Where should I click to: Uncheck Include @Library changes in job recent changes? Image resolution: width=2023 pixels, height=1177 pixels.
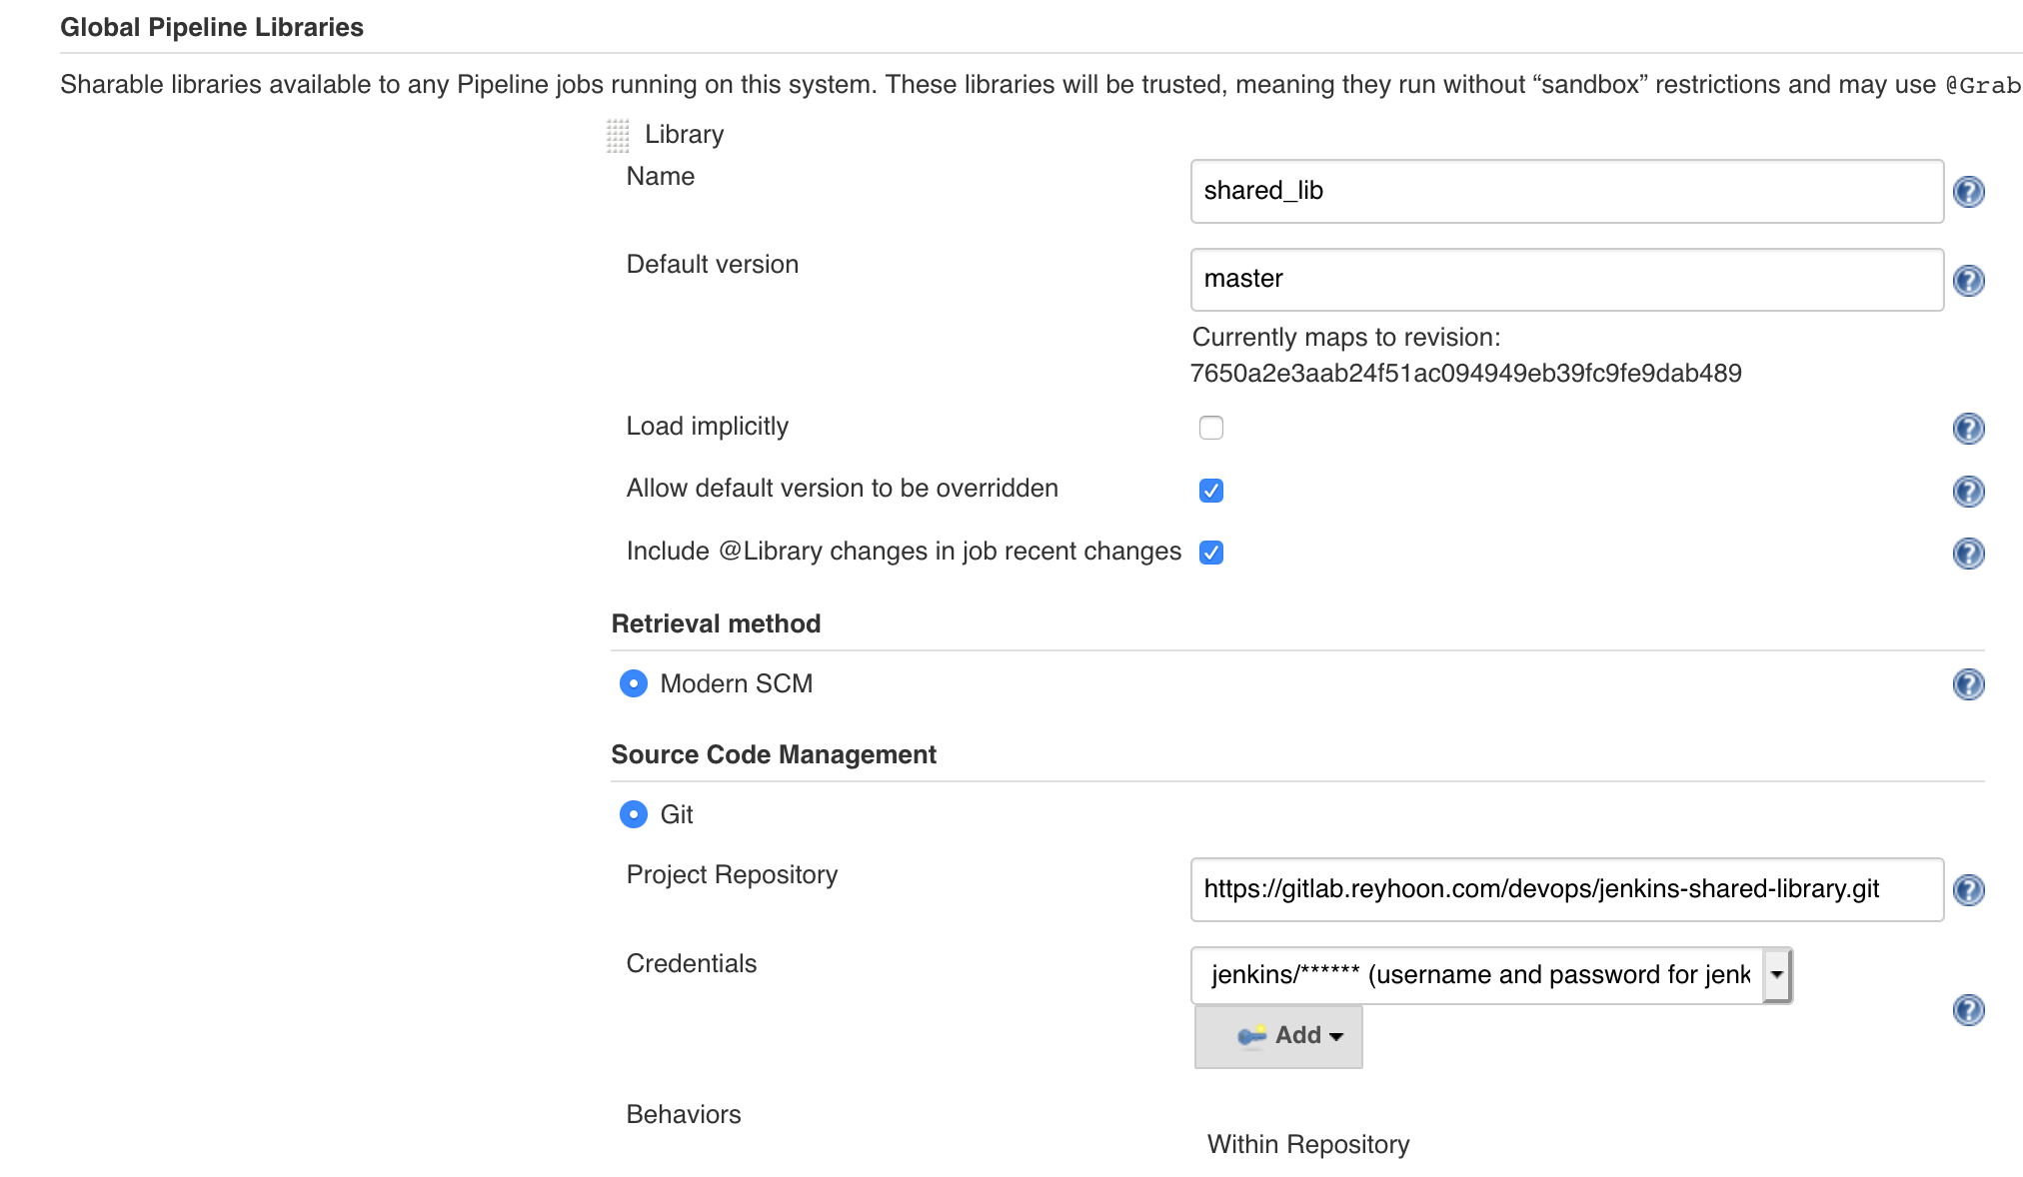(x=1210, y=553)
